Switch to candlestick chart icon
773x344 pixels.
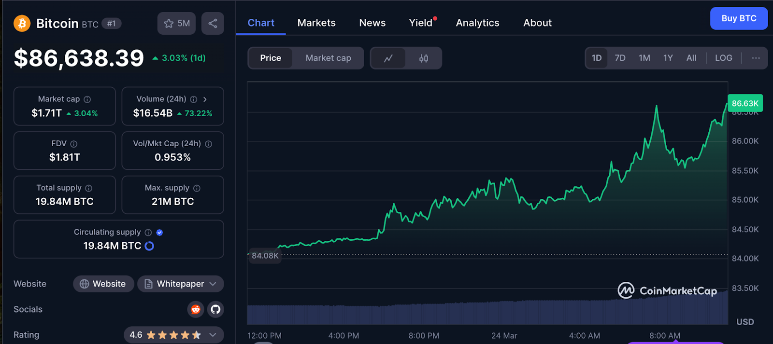tap(423, 58)
